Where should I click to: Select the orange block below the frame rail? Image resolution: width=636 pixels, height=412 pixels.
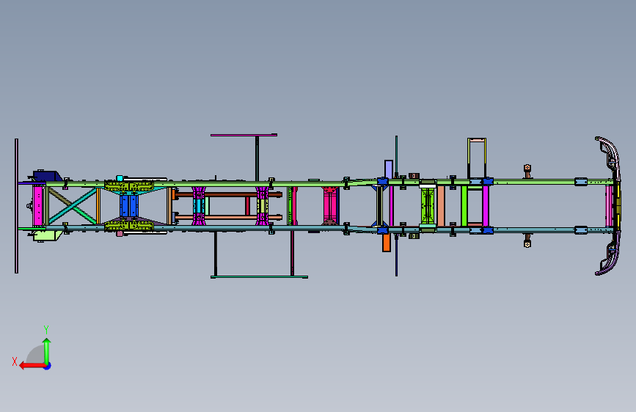click(386, 243)
